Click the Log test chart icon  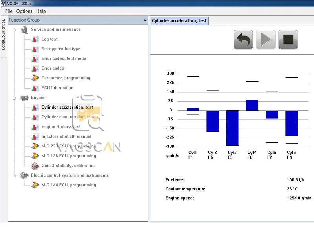click(x=35, y=39)
